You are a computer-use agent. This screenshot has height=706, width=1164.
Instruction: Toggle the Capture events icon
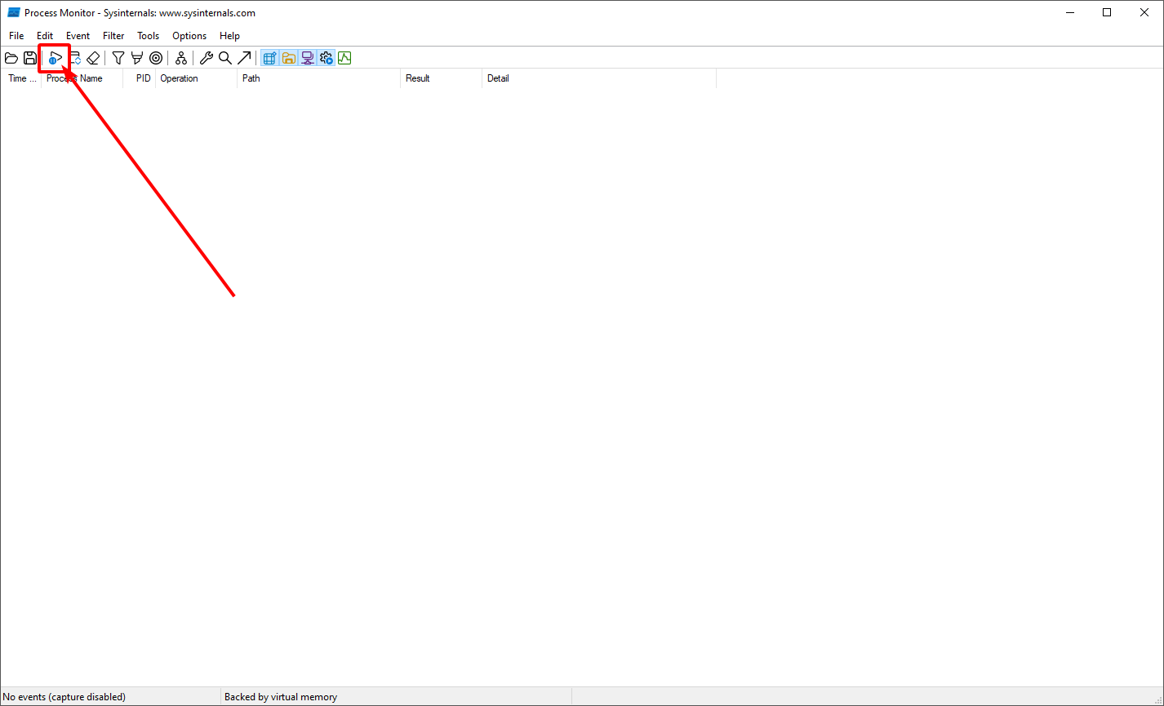click(x=54, y=57)
